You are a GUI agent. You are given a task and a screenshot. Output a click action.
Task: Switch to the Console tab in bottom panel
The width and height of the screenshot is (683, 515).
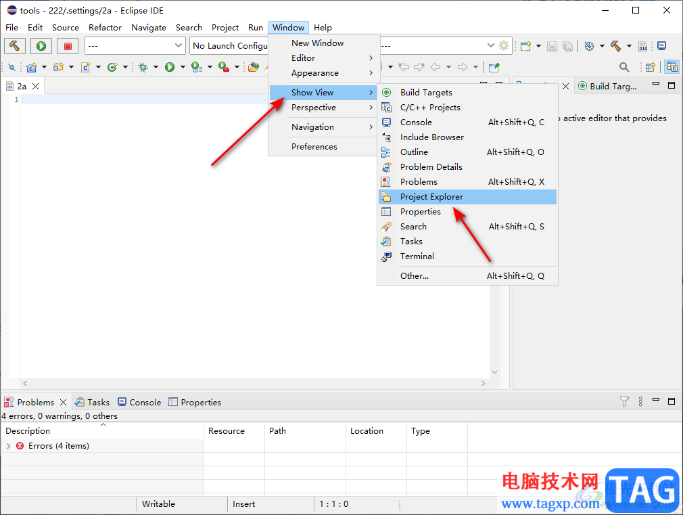[139, 402]
